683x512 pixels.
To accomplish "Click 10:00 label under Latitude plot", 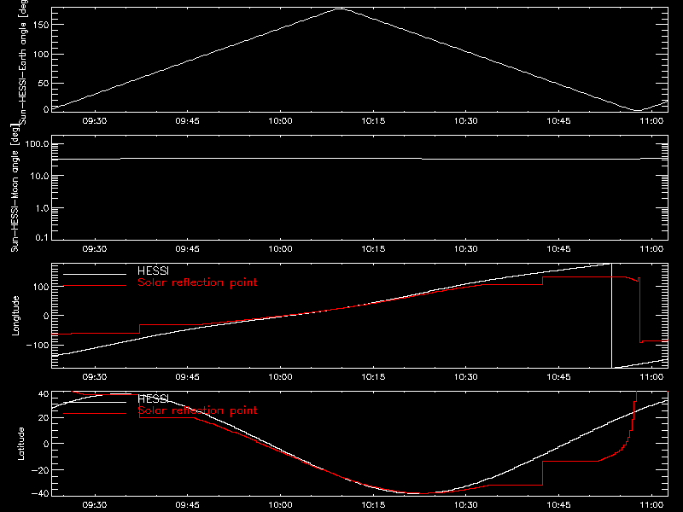I will pyautogui.click(x=280, y=505).
